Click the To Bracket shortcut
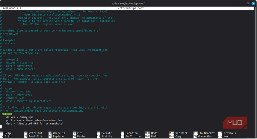This screenshot has height=139, width=257. 204,133
